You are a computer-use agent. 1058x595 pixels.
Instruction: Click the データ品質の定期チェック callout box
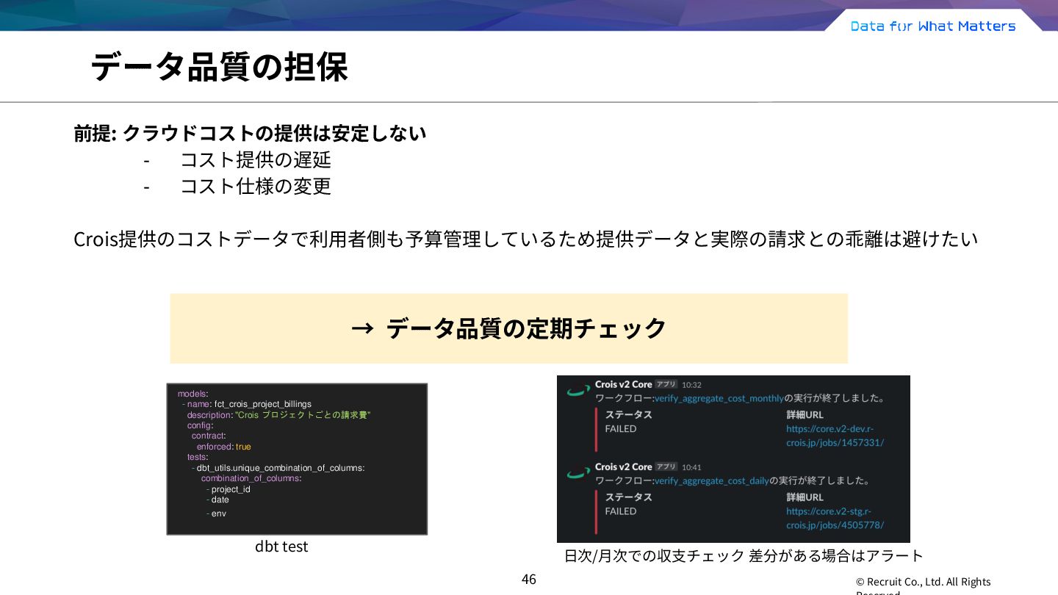(508, 328)
